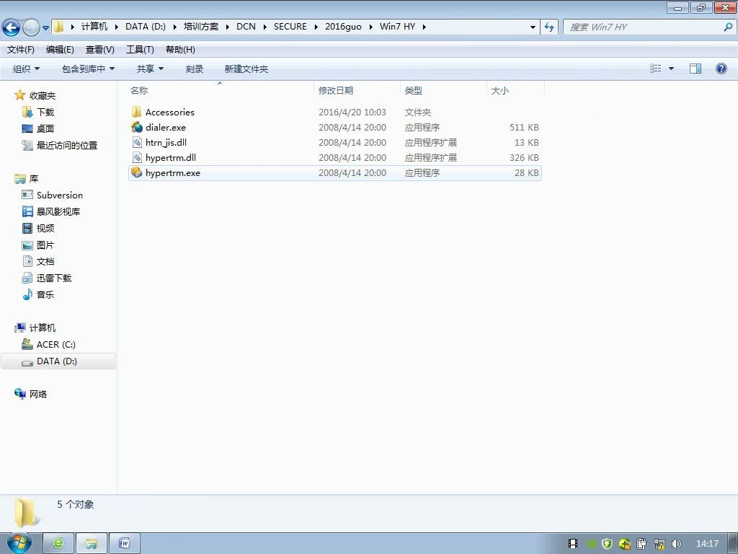Open 网络 in navigation pane

coord(37,394)
